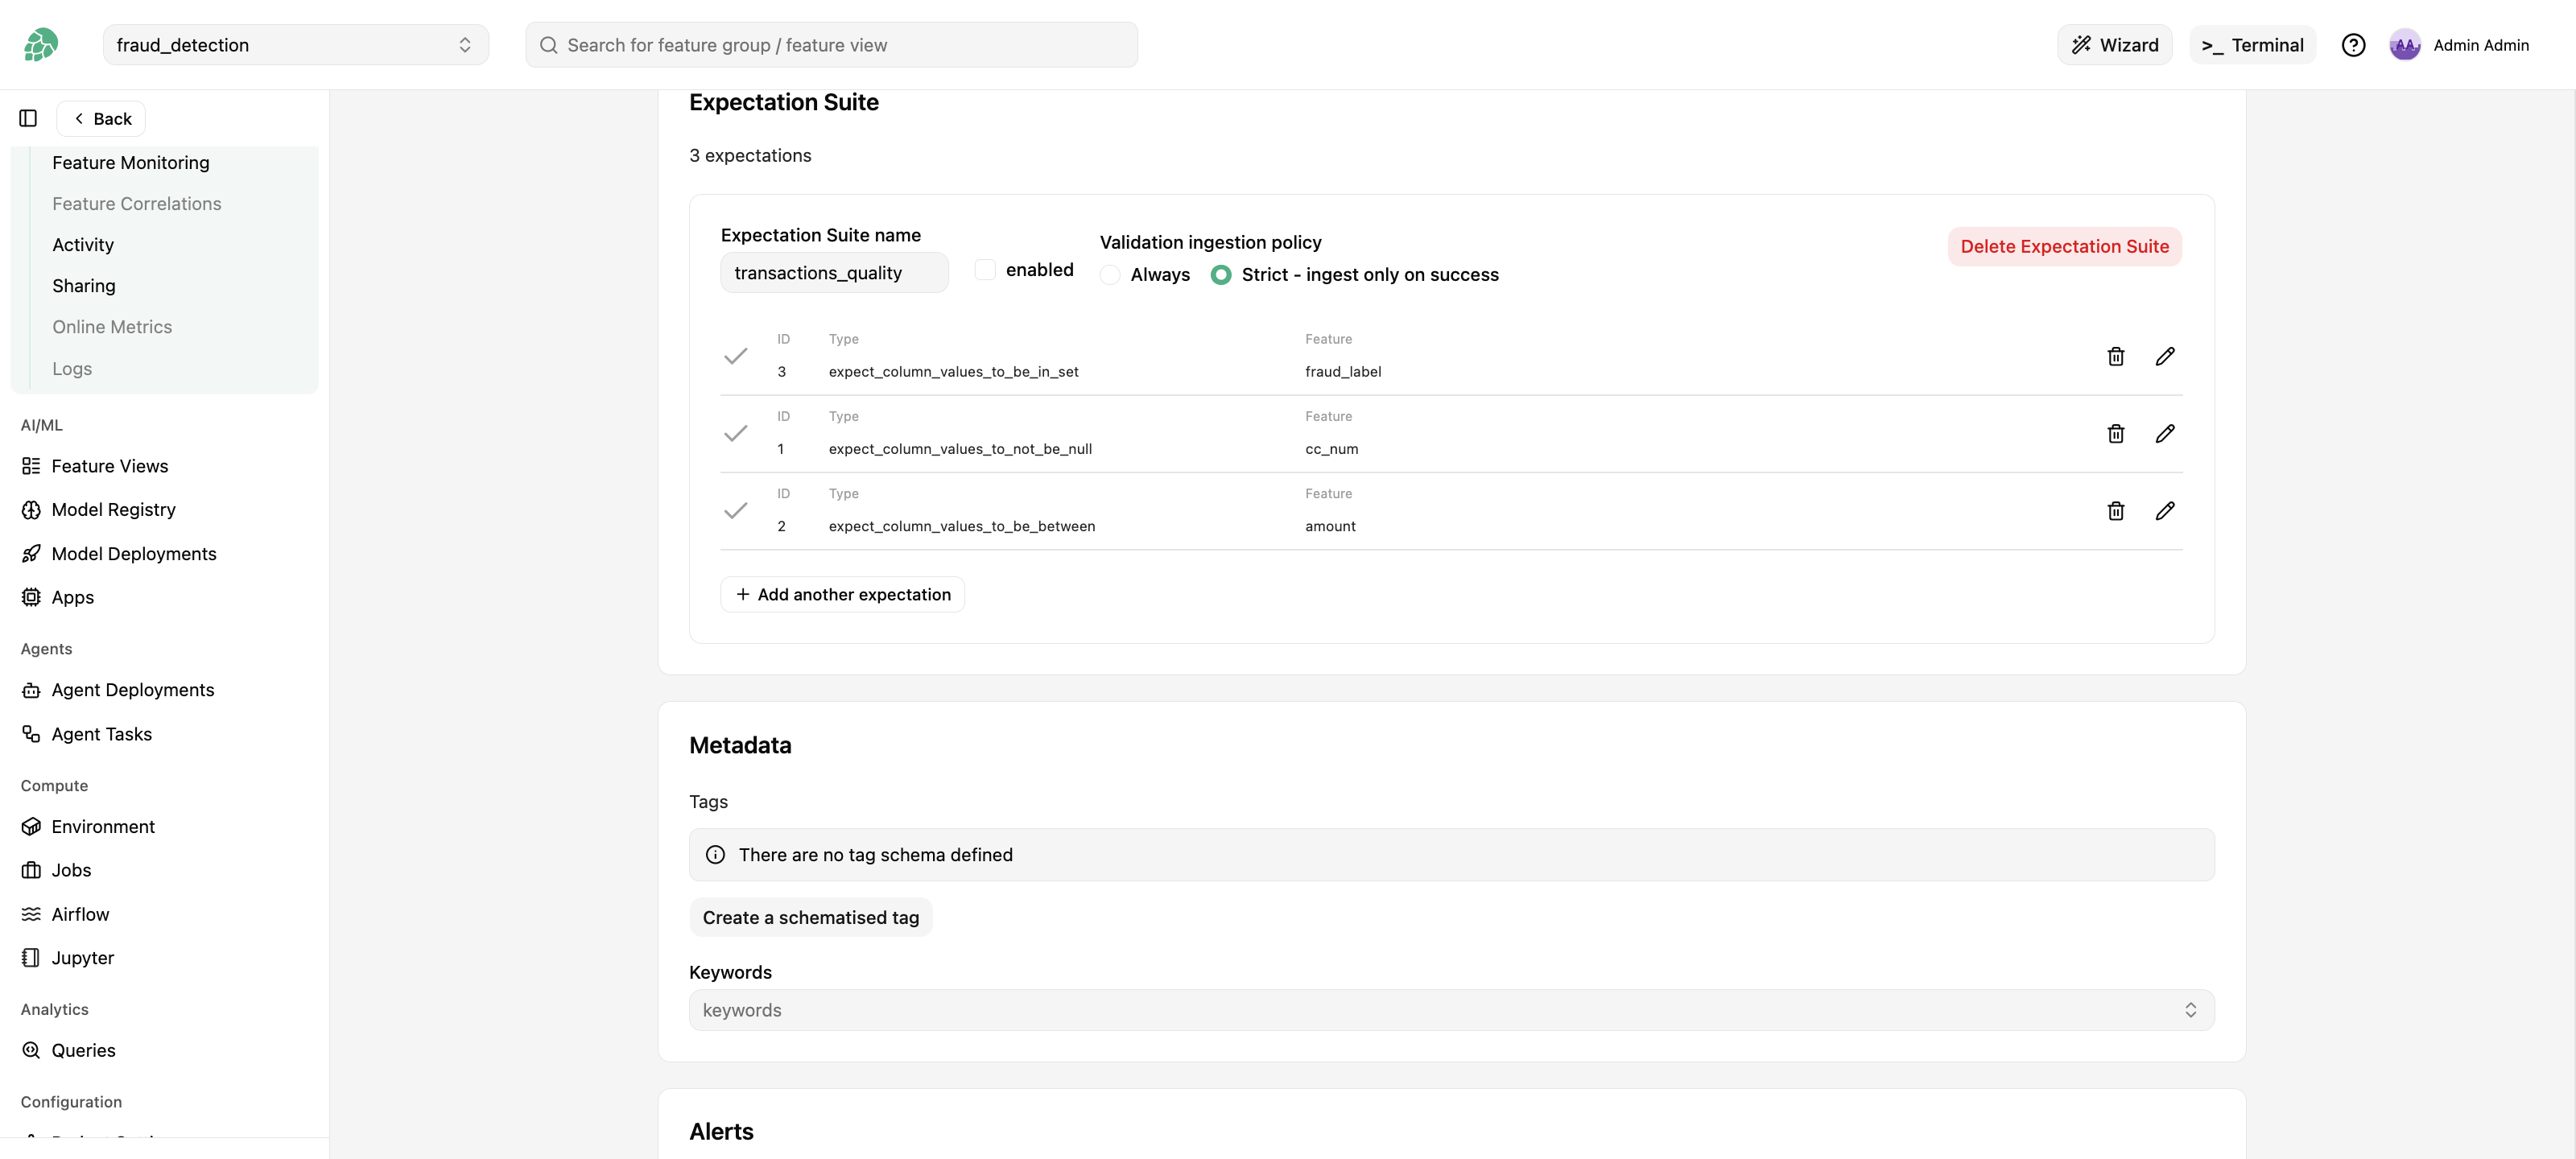Viewport: 2576px width, 1159px height.
Task: Click the Queries magnifier icon
Action: [x=31, y=1050]
